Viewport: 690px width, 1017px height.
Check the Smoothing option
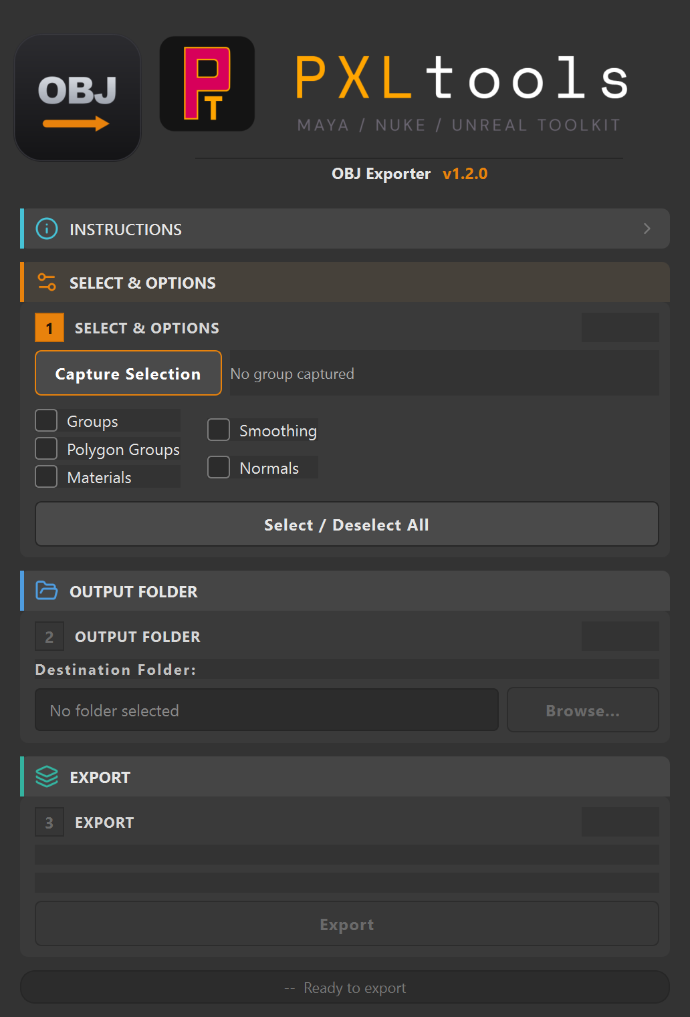pos(219,430)
